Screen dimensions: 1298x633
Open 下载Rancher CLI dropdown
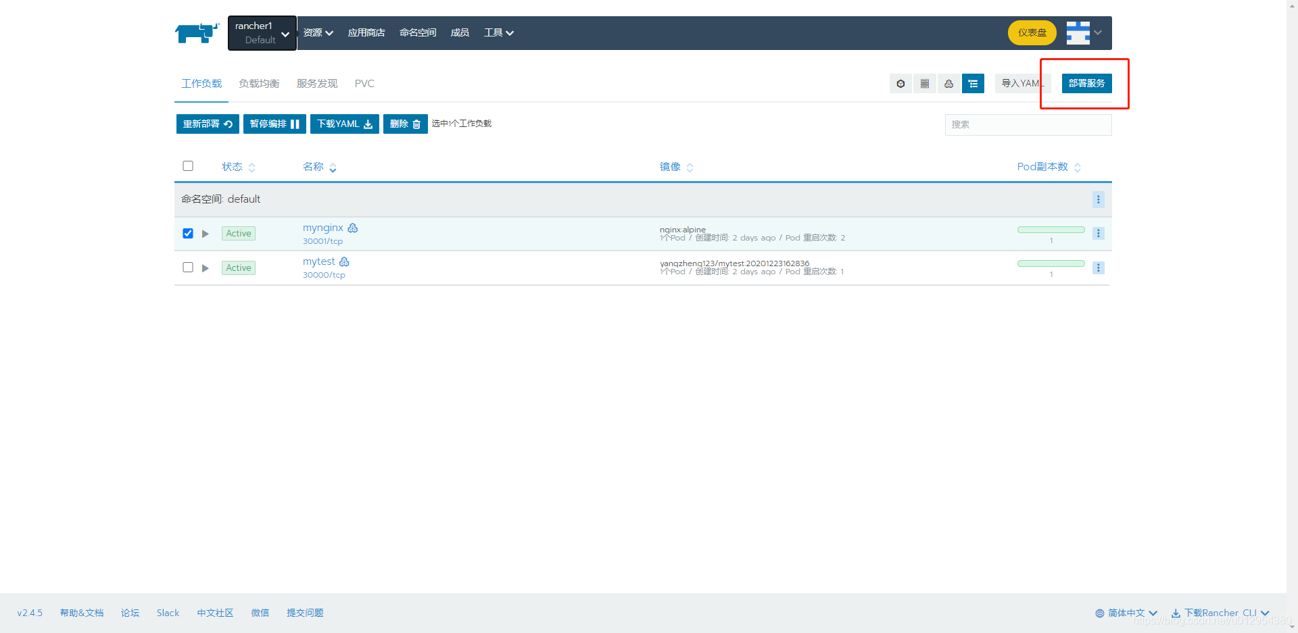[x=1220, y=613]
